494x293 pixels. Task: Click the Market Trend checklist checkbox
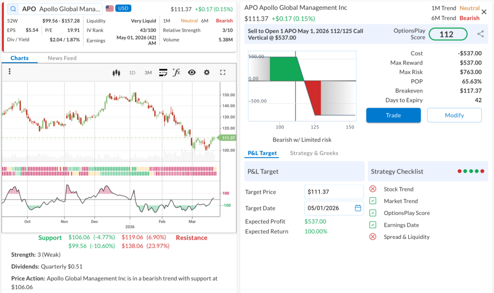point(373,201)
